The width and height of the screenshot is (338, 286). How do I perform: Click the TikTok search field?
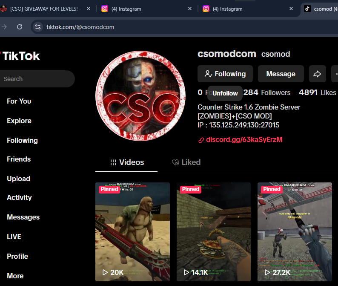pos(36,79)
